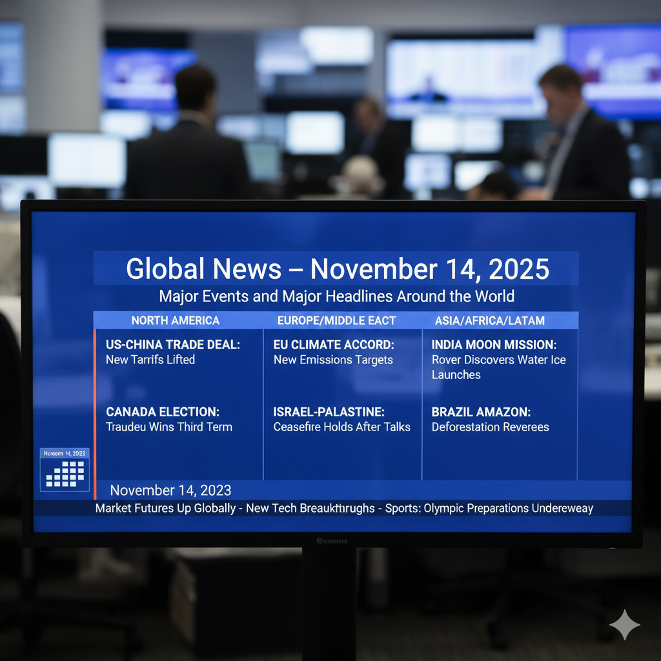Open the EUROPE/MIDDLE EACT tab
Image resolution: width=661 pixels, height=661 pixels.
336,320
